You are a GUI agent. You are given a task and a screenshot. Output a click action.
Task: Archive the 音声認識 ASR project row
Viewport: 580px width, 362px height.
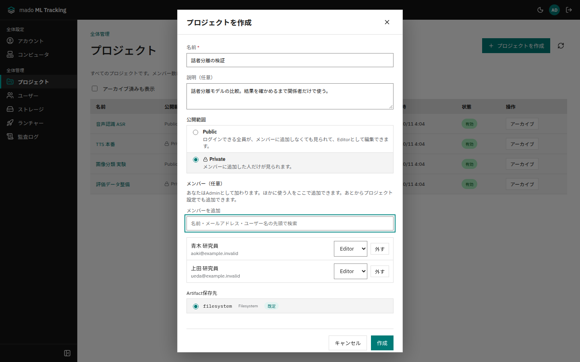(x=522, y=124)
